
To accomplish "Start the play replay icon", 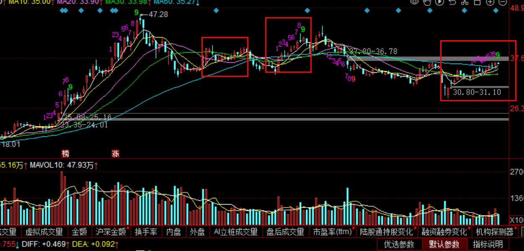I will [x=439, y=2].
